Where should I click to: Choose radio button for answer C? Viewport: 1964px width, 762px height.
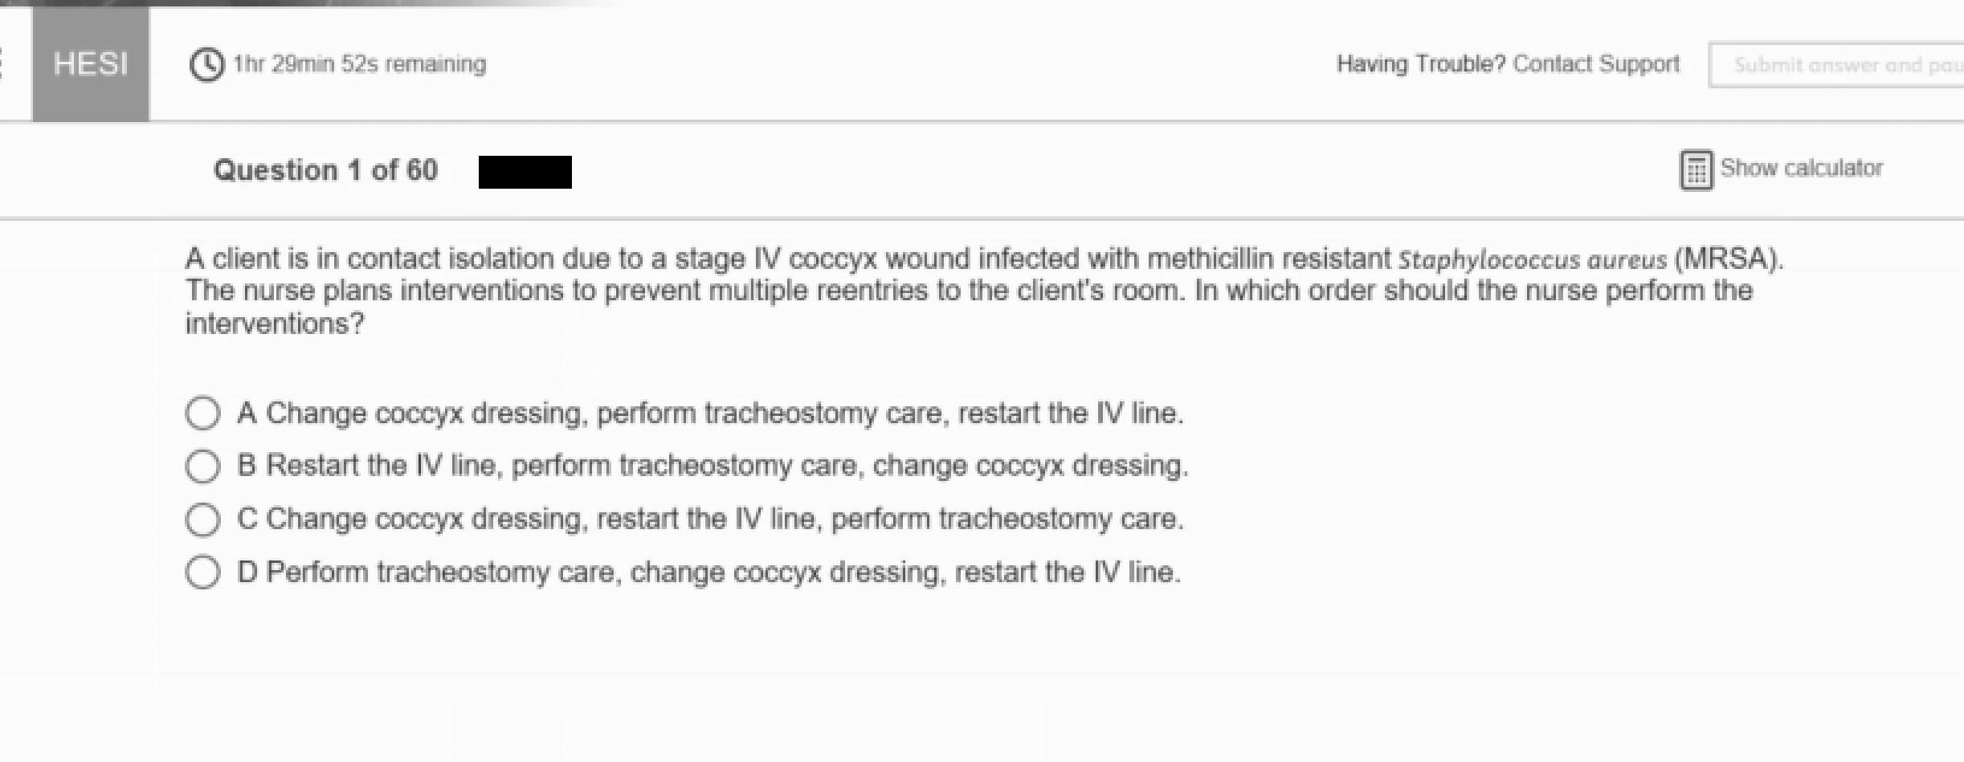[202, 519]
